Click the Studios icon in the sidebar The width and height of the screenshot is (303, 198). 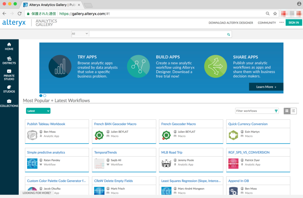pyautogui.click(x=9, y=89)
